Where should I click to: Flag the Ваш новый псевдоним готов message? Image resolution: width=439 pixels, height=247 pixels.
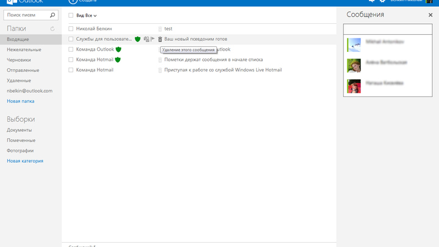(152, 39)
